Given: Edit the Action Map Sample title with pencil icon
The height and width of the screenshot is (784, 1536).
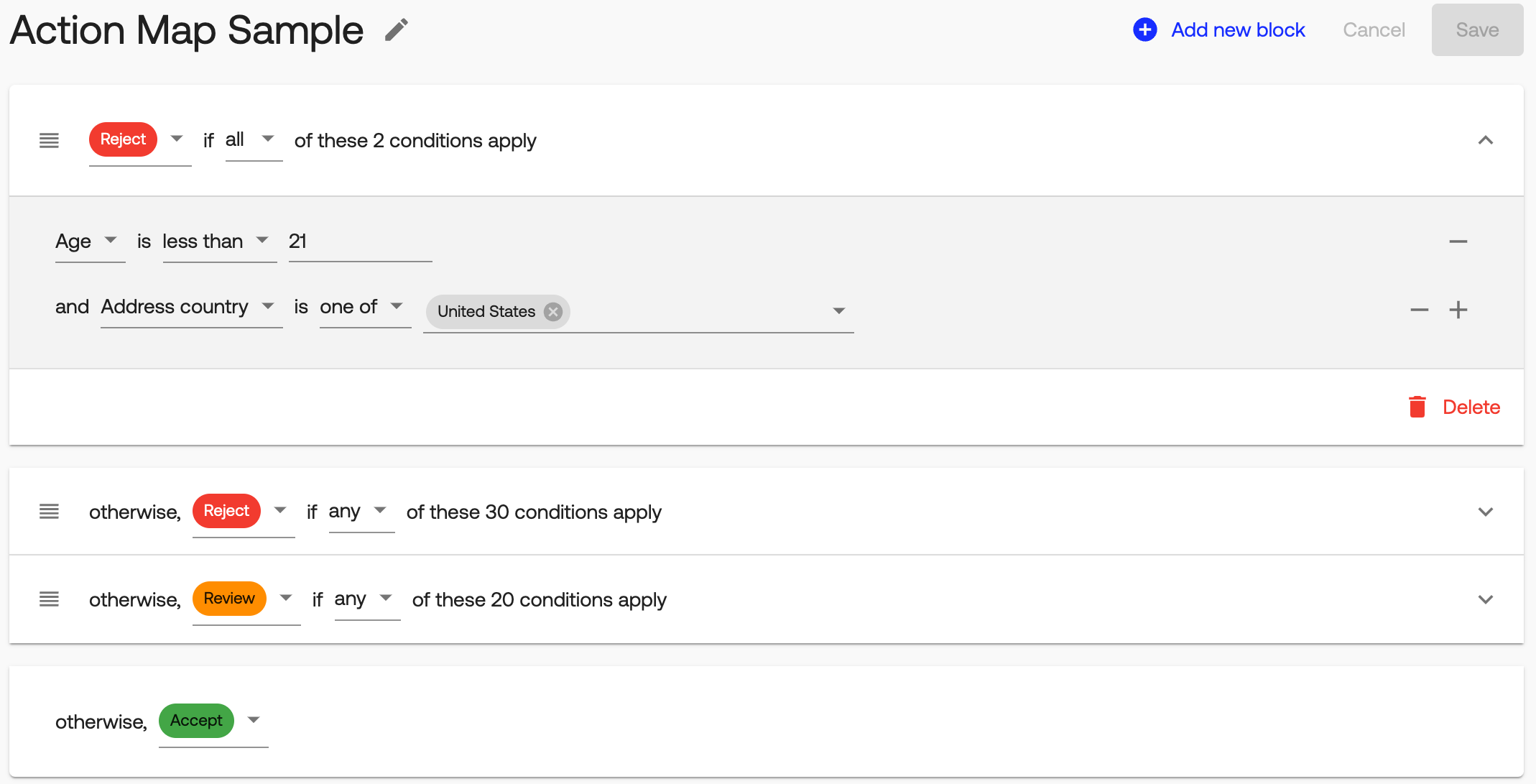Looking at the screenshot, I should pyautogui.click(x=396, y=30).
